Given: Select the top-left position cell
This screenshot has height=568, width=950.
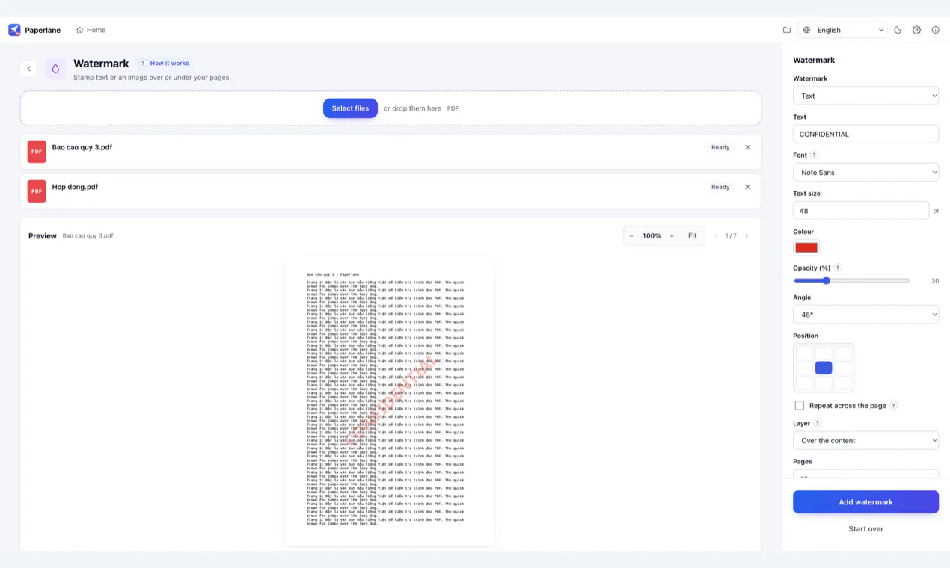Looking at the screenshot, I should point(804,353).
